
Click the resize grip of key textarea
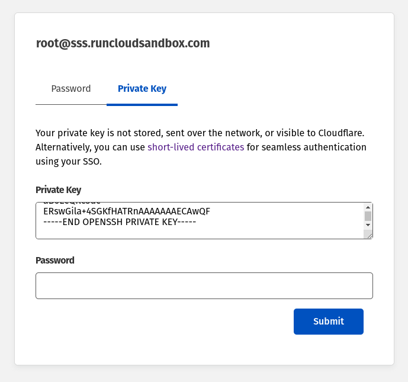coord(370,236)
